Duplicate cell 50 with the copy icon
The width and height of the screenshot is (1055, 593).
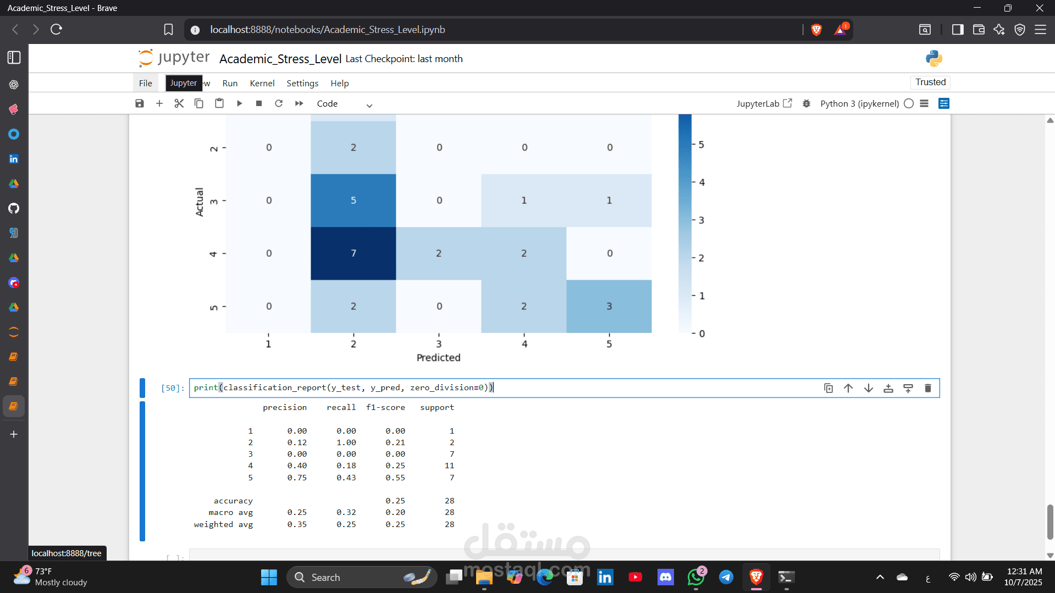pos(828,388)
